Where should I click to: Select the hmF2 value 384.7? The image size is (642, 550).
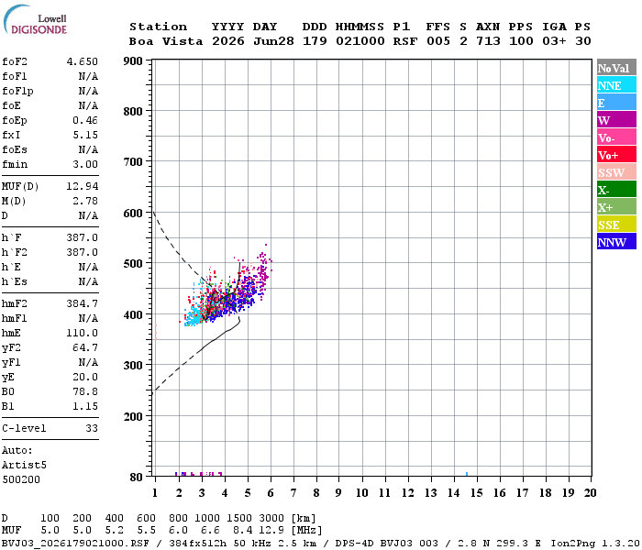point(83,304)
